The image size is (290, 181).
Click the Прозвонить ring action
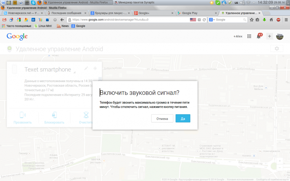[x=22, y=118]
